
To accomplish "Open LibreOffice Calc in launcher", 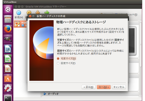I will point(8,59).
